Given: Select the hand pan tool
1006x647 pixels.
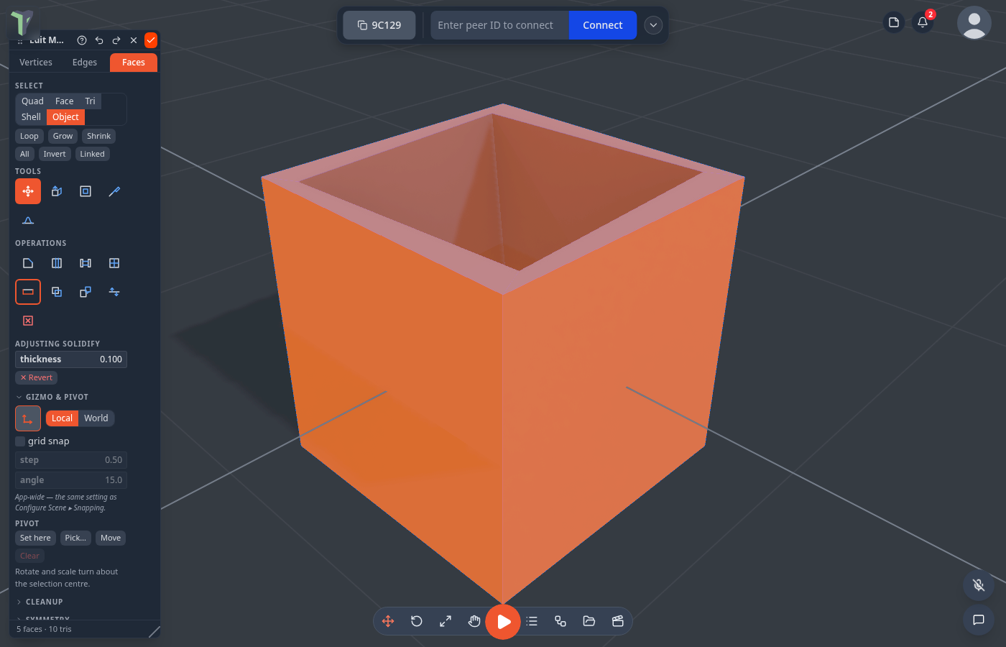Looking at the screenshot, I should point(474,621).
